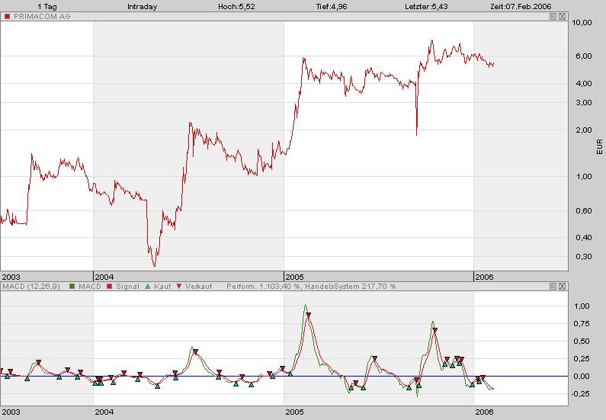Click the 0,40 price axis label
Screen dimensions: 606x420
click(584, 237)
